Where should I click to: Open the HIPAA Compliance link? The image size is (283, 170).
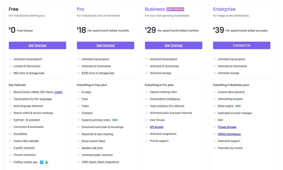click(x=229, y=134)
